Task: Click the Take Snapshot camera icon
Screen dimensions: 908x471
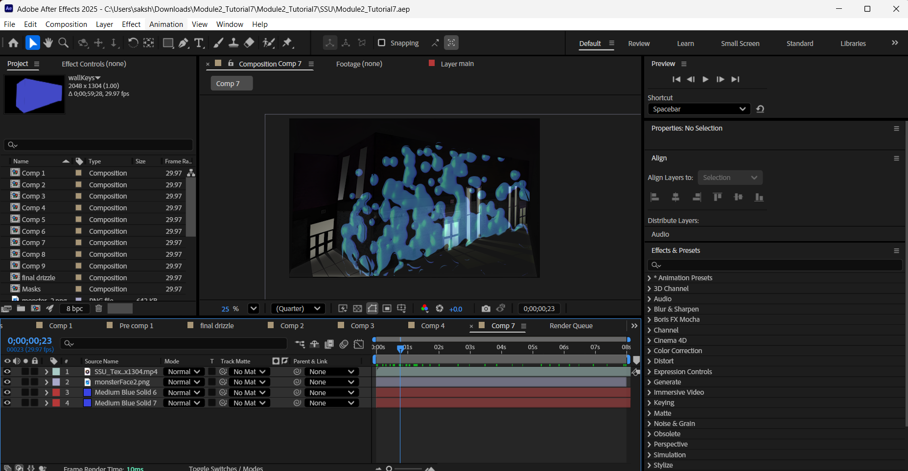Action: (486, 309)
